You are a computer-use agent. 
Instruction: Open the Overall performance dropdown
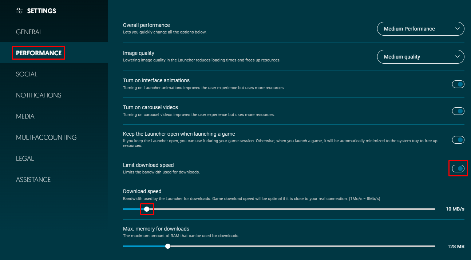click(x=420, y=29)
